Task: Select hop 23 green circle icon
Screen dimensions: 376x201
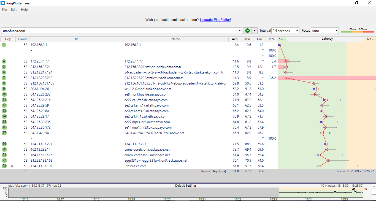Action: point(4,166)
